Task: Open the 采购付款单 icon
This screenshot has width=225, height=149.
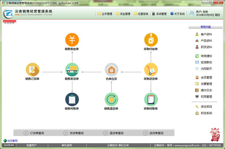Action: tap(151, 40)
